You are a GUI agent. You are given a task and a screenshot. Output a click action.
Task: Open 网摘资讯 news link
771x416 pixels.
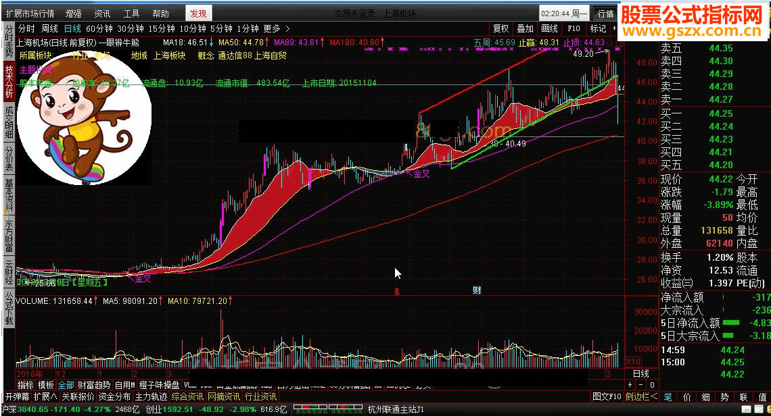click(x=224, y=396)
